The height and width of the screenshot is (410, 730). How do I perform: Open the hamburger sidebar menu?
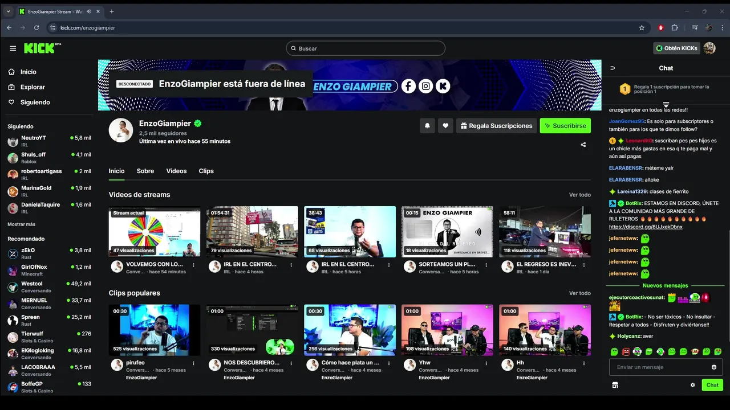(x=13, y=48)
